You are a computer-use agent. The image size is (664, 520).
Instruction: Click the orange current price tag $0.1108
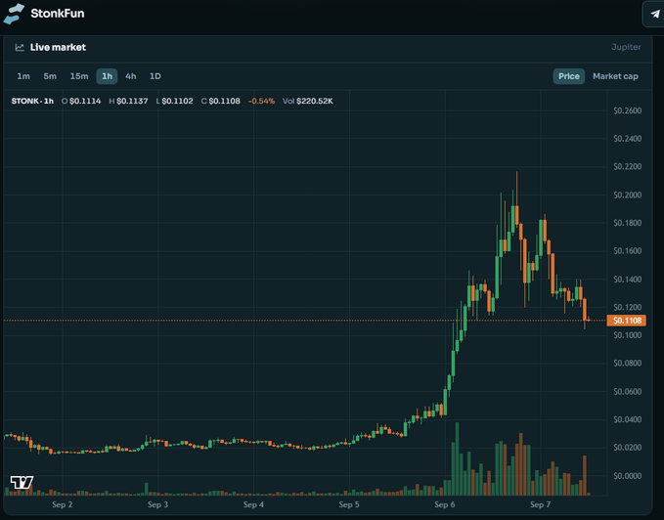click(x=627, y=321)
